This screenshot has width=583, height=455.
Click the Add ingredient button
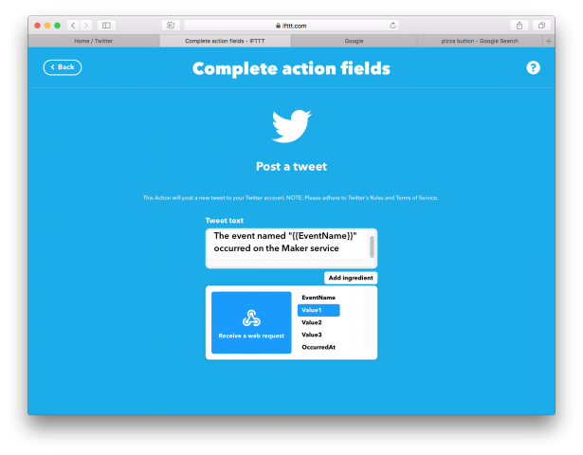pos(351,278)
